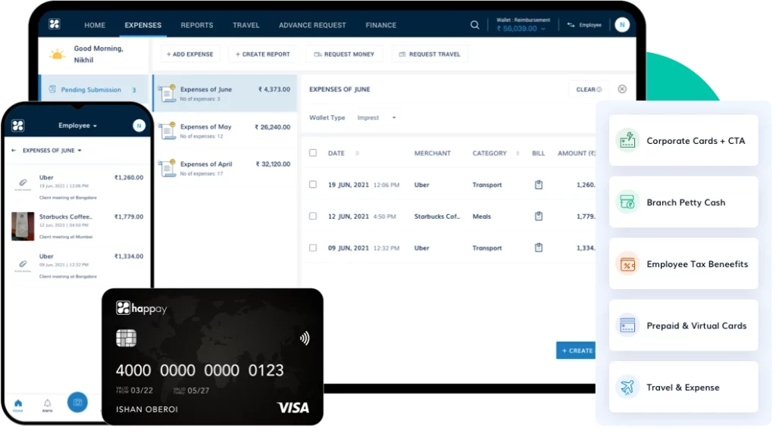This screenshot has width=776, height=433.
Task: Click the ₹ 4,373.00 amount of June report
Action: 274,89
